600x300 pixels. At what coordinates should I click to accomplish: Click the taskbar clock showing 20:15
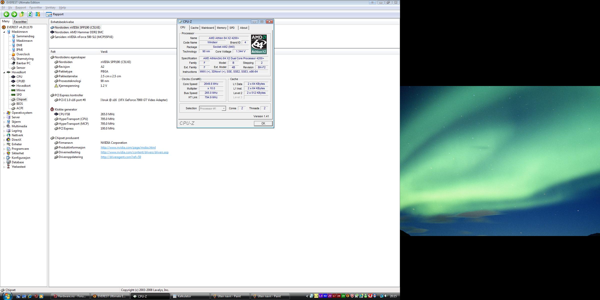393,296
